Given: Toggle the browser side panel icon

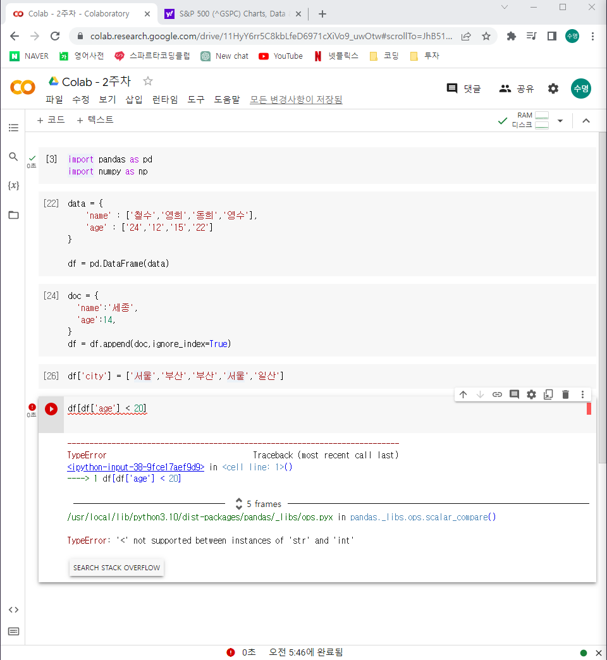Looking at the screenshot, I should 551,36.
